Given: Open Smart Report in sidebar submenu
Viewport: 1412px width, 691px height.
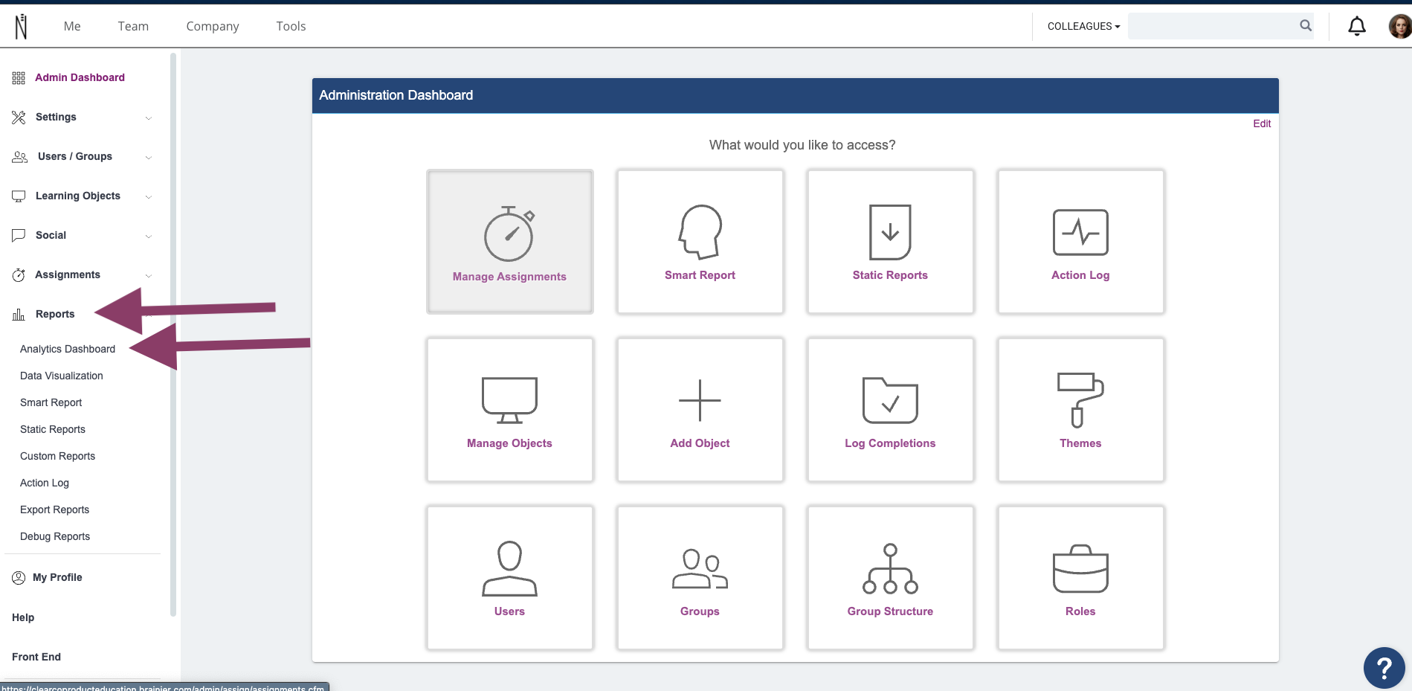Looking at the screenshot, I should pyautogui.click(x=51, y=402).
